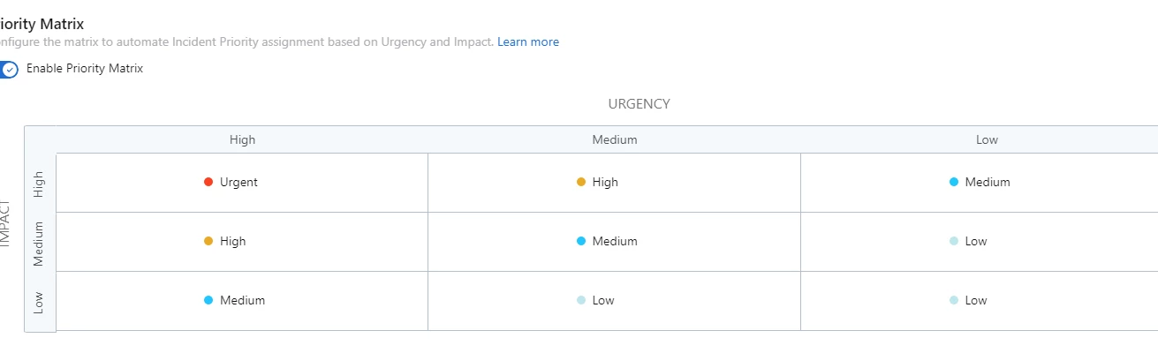Image resolution: width=1158 pixels, height=353 pixels.
Task: Click the blue dot in Low impact row
Action: point(208,300)
